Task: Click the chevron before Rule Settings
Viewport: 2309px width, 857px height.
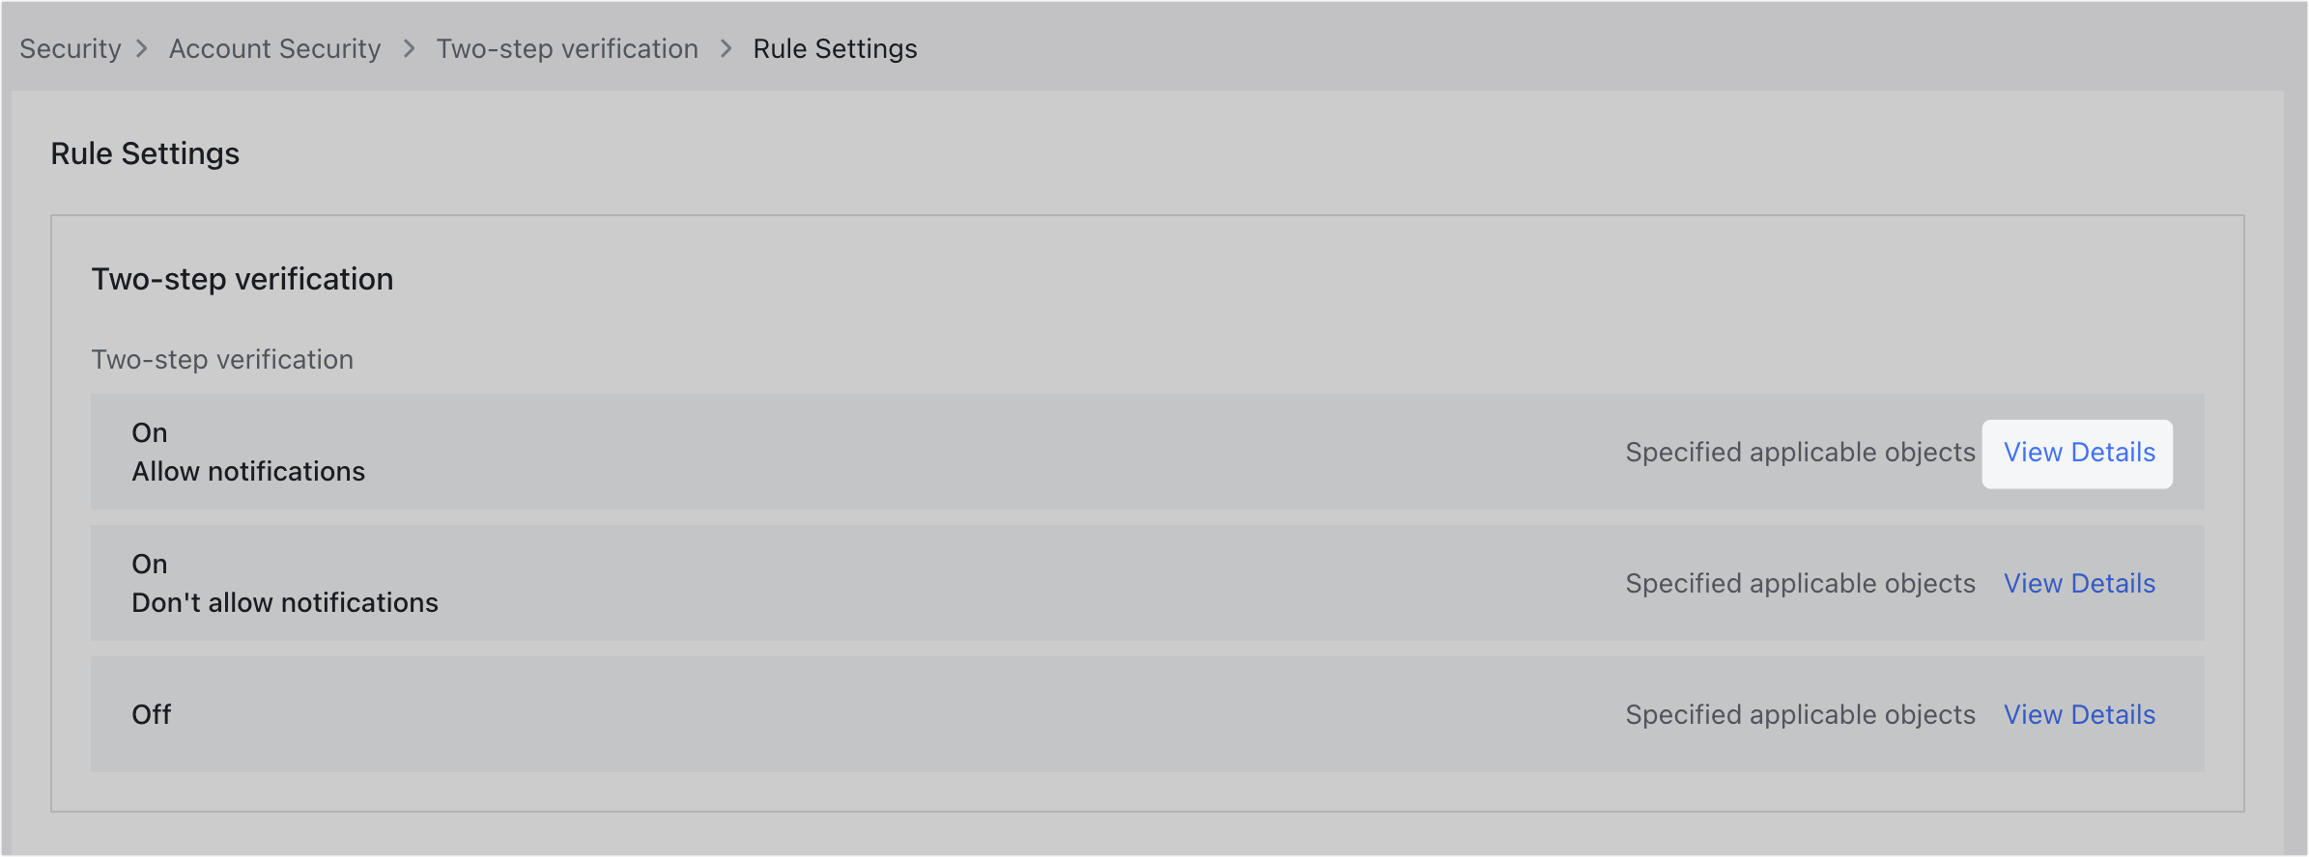Action: coord(725,48)
